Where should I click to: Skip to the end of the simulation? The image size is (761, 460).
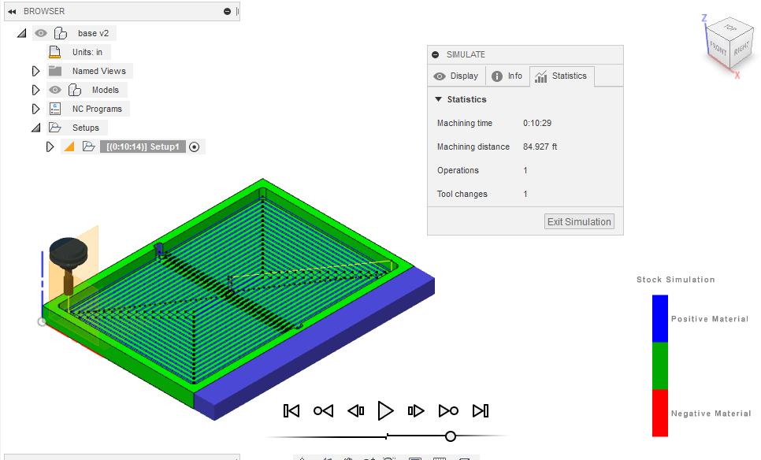click(x=481, y=410)
